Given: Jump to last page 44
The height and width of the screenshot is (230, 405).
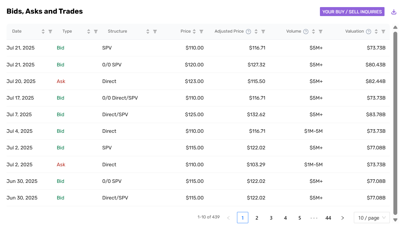Looking at the screenshot, I should click(328, 218).
